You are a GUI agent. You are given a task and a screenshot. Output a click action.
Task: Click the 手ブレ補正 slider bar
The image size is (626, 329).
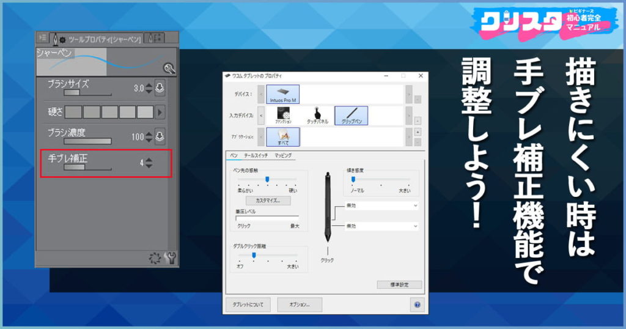pyautogui.click(x=87, y=168)
